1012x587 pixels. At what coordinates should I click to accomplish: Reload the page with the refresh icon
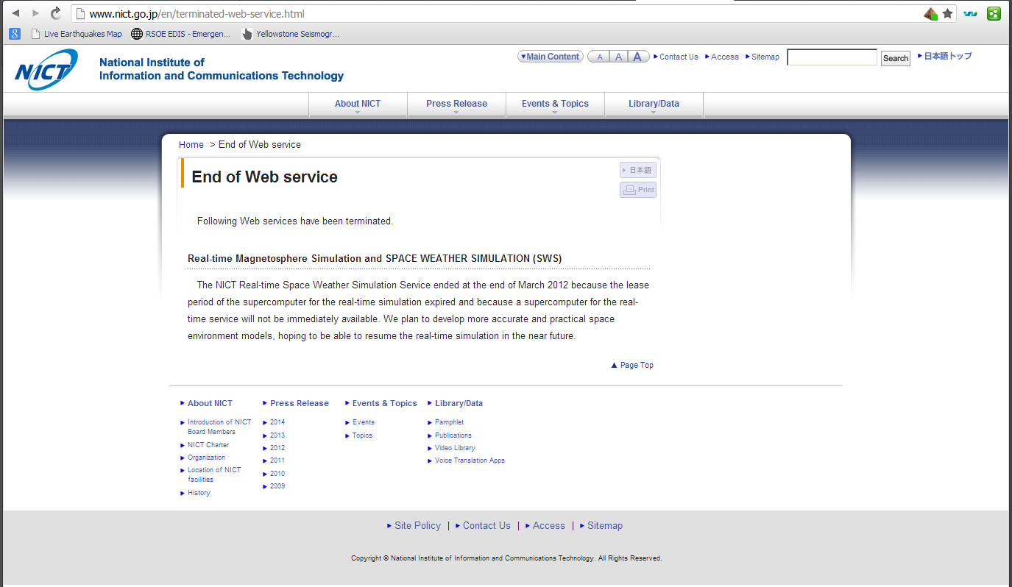[x=56, y=13]
